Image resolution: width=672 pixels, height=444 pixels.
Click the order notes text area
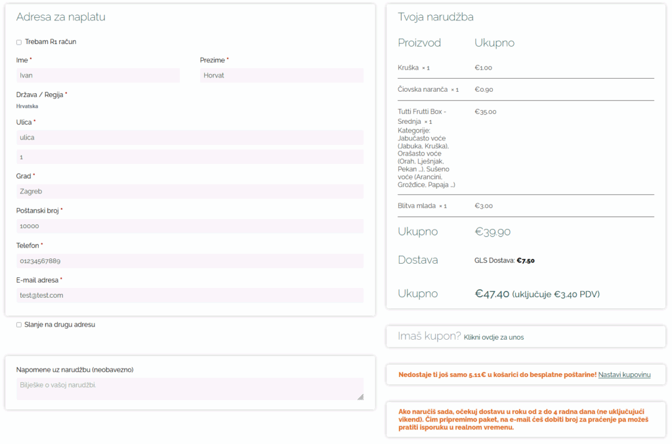click(190, 388)
